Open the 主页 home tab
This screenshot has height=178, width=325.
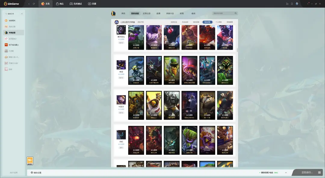click(x=45, y=4)
